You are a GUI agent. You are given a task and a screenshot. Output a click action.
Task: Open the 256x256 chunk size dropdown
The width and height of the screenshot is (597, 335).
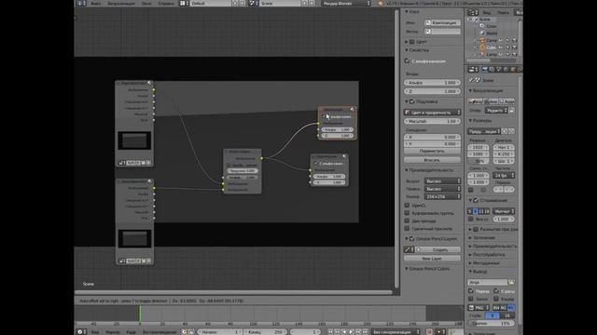click(x=442, y=196)
